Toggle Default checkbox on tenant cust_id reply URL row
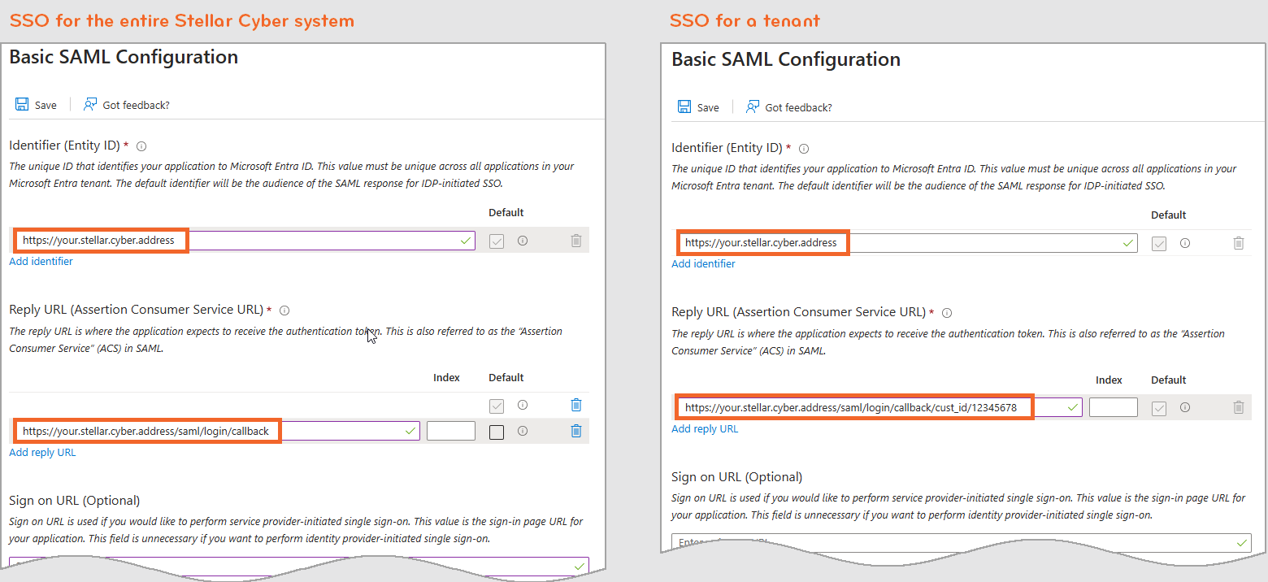Image resolution: width=1268 pixels, height=582 pixels. click(1159, 408)
